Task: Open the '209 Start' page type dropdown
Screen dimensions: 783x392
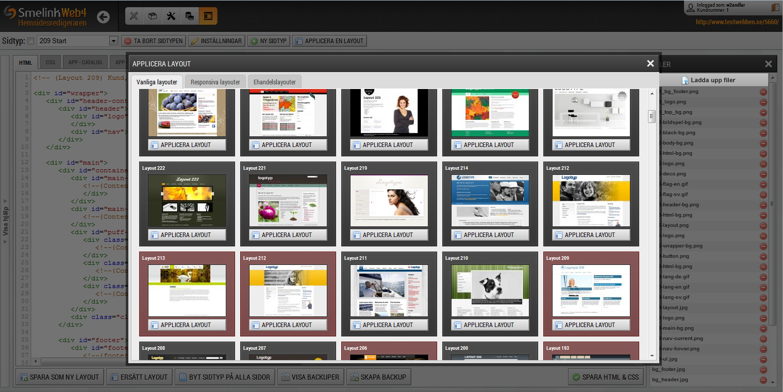Action: point(113,41)
